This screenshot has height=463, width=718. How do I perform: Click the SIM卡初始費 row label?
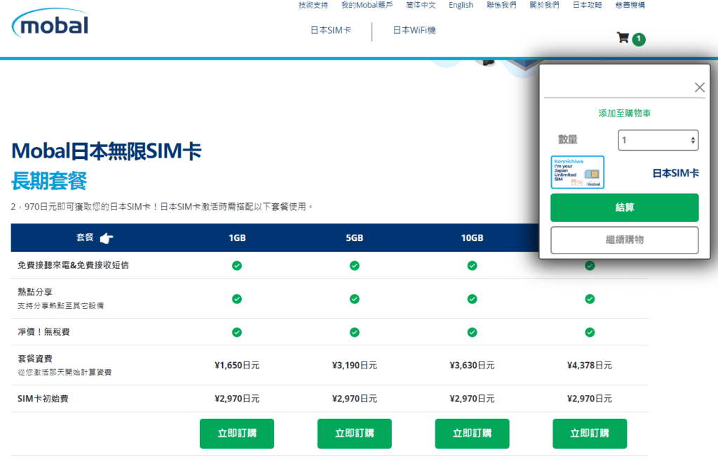43,399
